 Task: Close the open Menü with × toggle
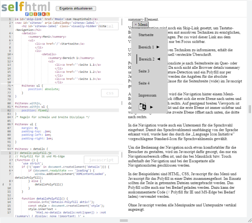[x=141, y=25]
